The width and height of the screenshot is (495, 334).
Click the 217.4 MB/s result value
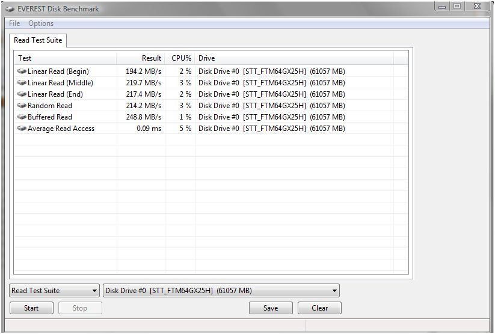[143, 94]
